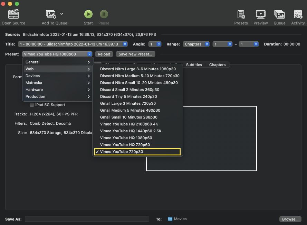Open the Preset popup button
The width and height of the screenshot is (307, 225).
(x=57, y=54)
